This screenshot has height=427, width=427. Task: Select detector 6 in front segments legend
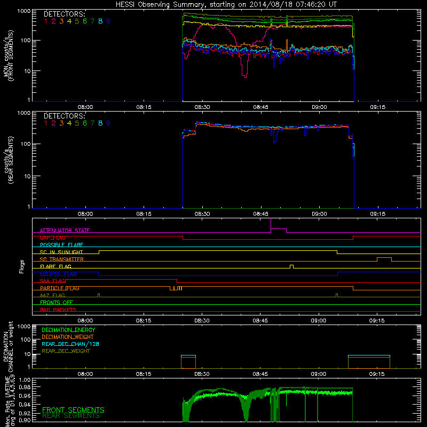[85, 21]
